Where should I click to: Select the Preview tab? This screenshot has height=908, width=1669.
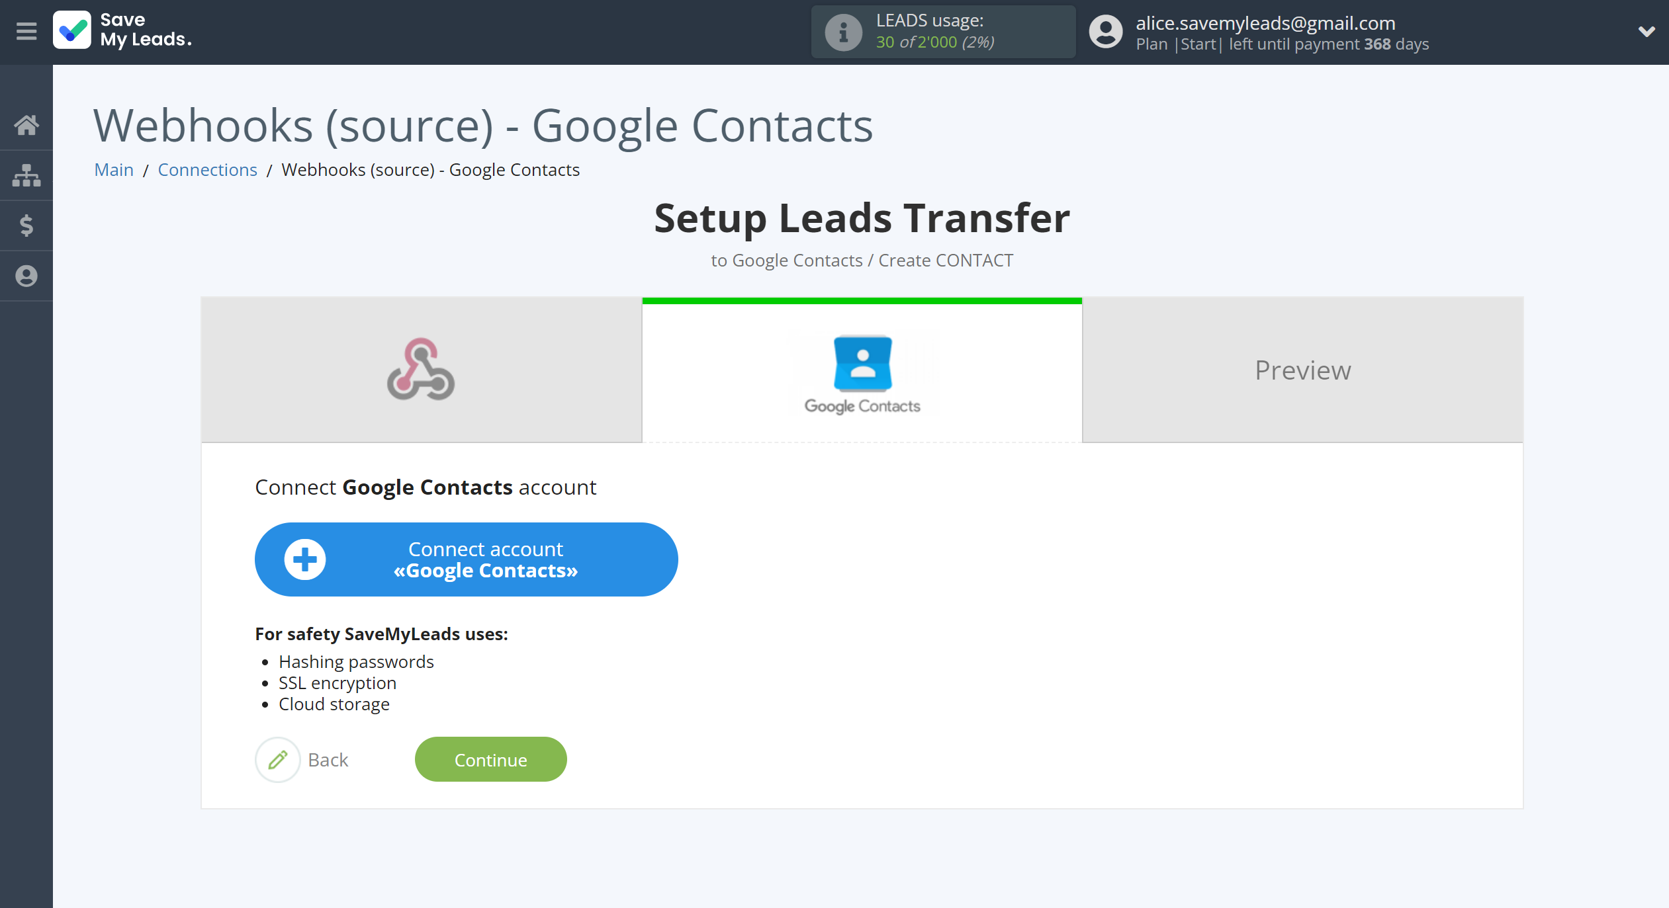click(1302, 369)
